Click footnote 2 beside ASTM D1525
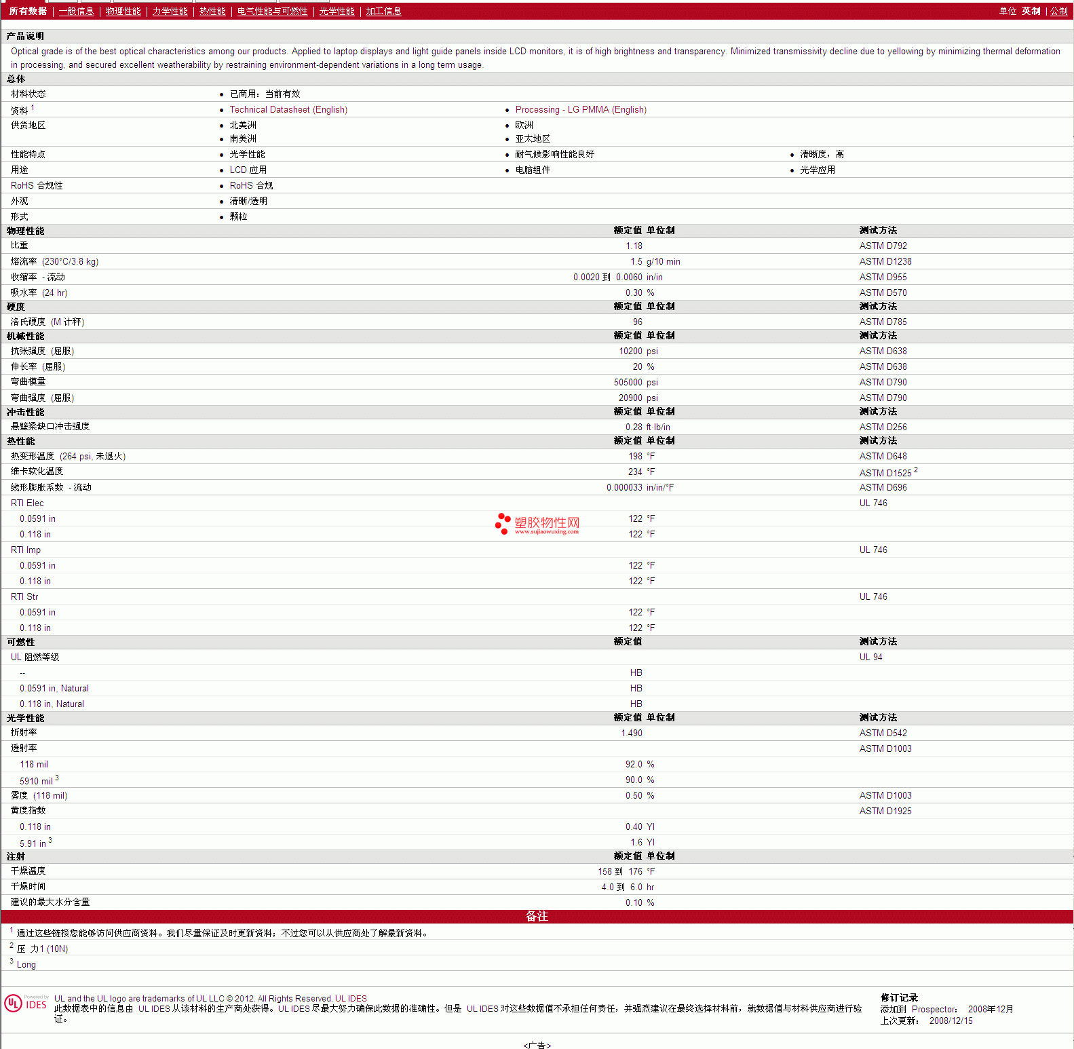This screenshot has width=1074, height=1049. (916, 470)
